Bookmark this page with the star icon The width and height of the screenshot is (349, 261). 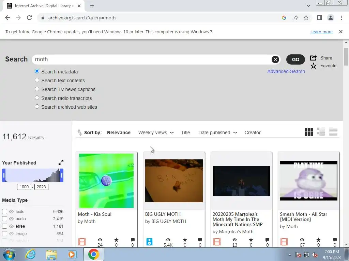(306, 18)
